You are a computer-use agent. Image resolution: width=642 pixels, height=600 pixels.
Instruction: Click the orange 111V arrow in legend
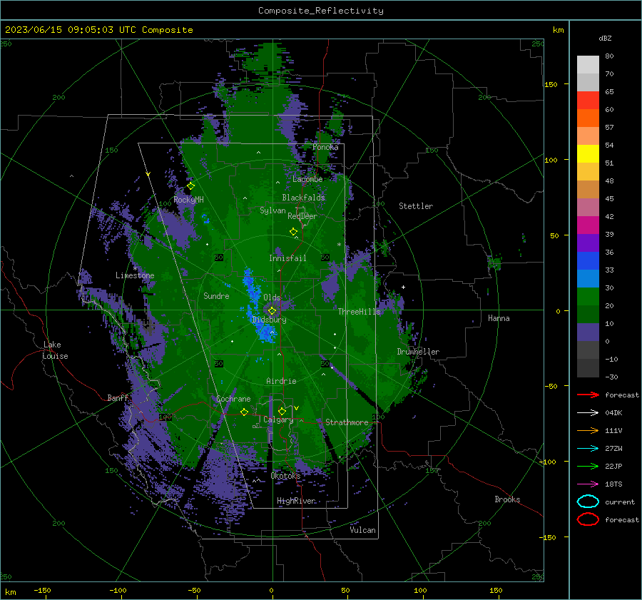(x=588, y=430)
